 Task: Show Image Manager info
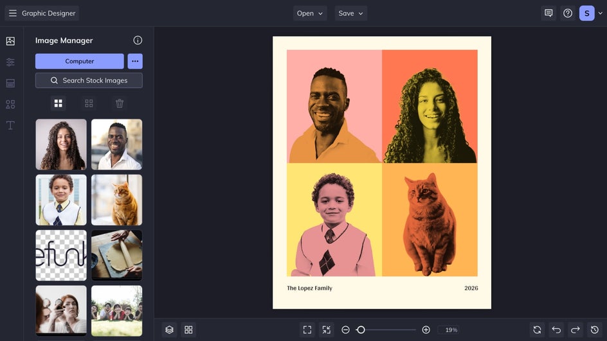coord(138,40)
